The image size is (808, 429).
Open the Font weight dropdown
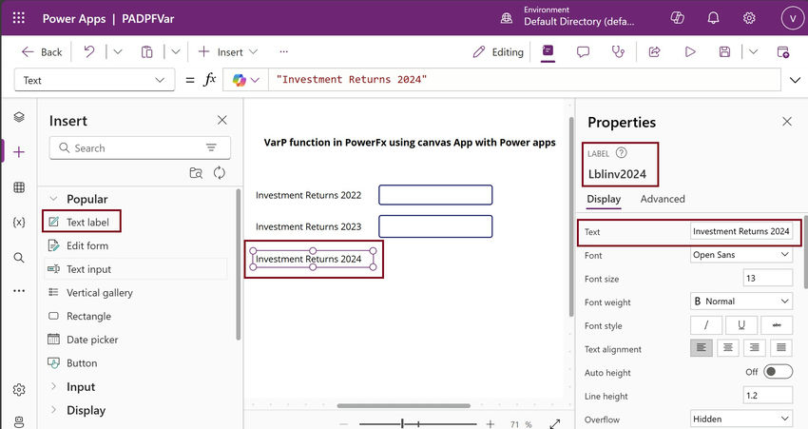pos(741,302)
